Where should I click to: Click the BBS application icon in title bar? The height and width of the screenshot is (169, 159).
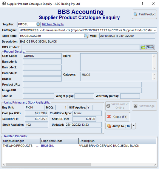[4, 4]
